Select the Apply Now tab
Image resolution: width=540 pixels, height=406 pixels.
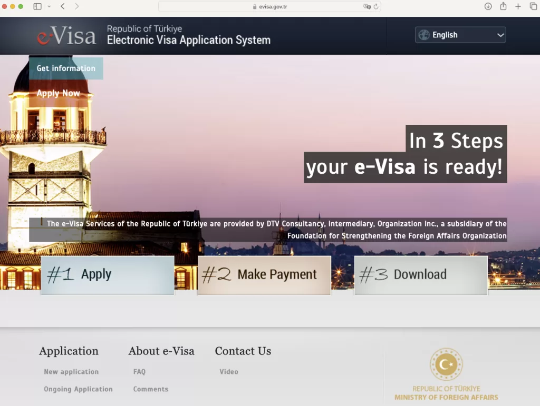(x=58, y=93)
